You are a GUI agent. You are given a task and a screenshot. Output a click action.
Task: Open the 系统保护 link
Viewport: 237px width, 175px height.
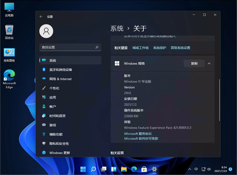160,47
